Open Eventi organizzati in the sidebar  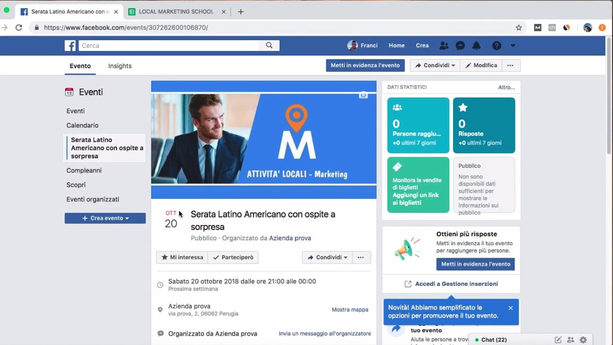tap(93, 199)
